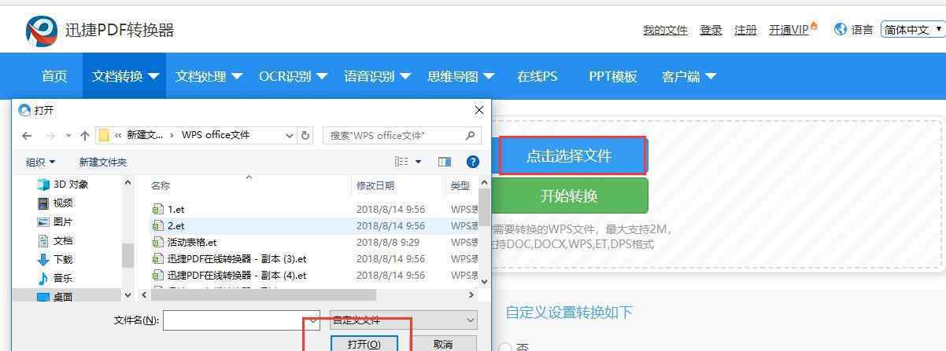The width and height of the screenshot is (946, 351).
Task: Go to the 首页 tab
Action: coord(54,76)
